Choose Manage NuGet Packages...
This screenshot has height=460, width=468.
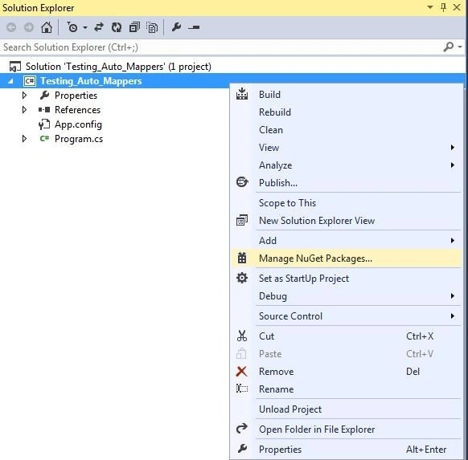pyautogui.click(x=315, y=258)
